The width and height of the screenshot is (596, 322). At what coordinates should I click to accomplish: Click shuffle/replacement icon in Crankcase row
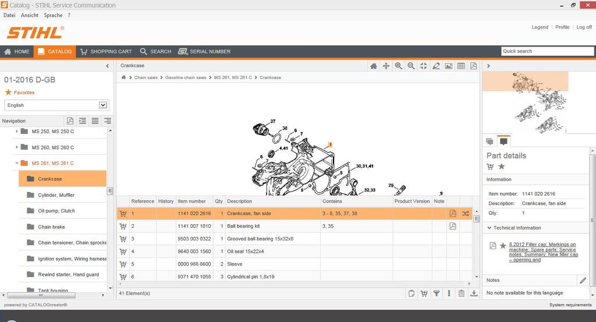[466, 214]
